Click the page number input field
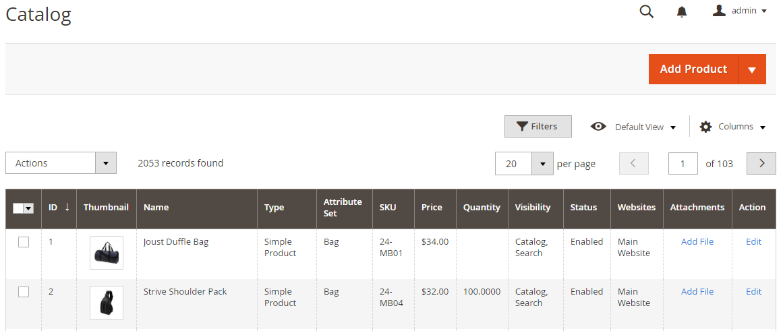Image resolution: width=783 pixels, height=331 pixels. coord(683,163)
